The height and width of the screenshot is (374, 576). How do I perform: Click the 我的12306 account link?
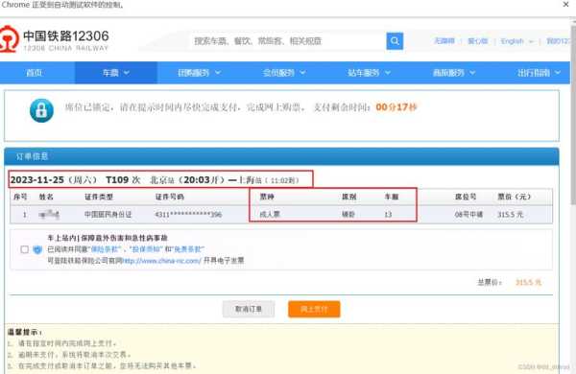[x=559, y=41]
